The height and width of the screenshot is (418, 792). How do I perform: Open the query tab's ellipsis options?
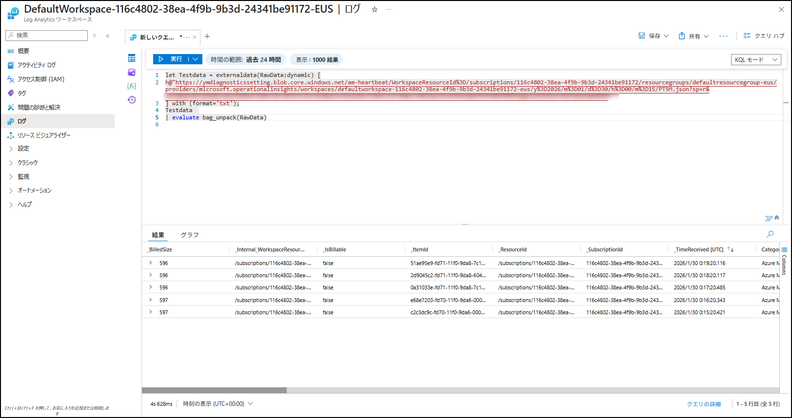(186, 37)
